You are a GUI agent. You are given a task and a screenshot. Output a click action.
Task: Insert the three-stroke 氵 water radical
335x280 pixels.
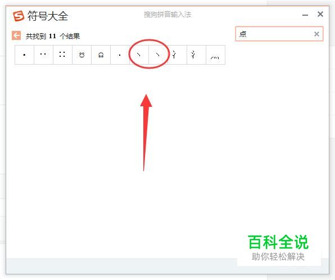(x=196, y=55)
